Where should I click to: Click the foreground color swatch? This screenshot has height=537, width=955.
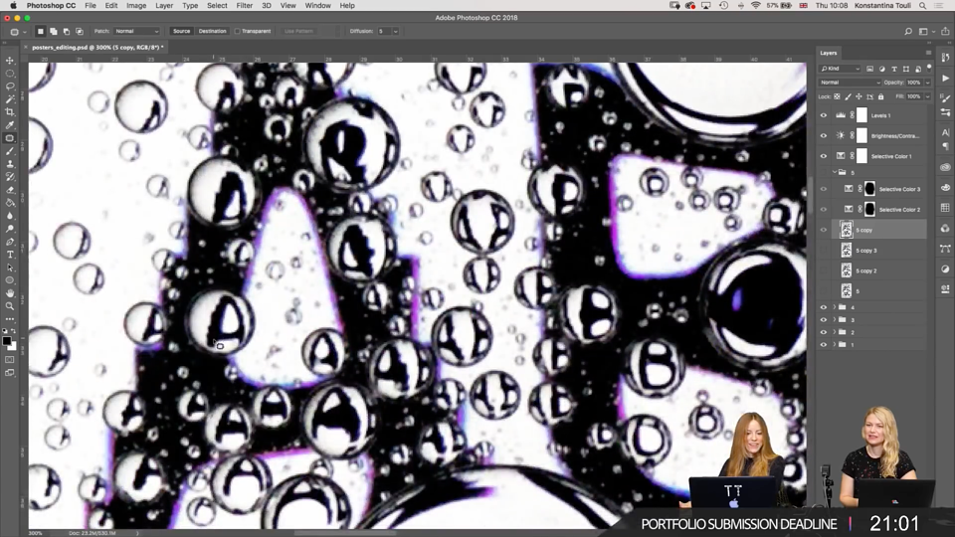[x=7, y=341]
